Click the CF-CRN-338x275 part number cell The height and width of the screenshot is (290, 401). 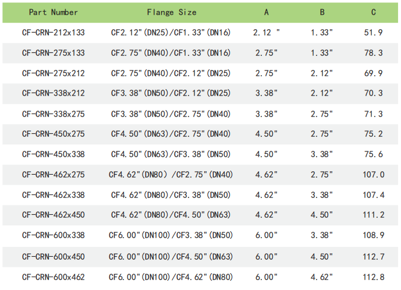click(x=53, y=114)
